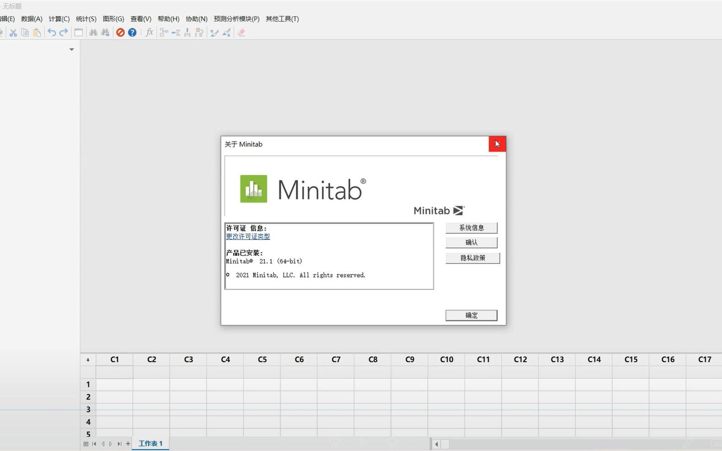Open Find using the binoculars icon
The width and height of the screenshot is (722, 451).
click(94, 33)
